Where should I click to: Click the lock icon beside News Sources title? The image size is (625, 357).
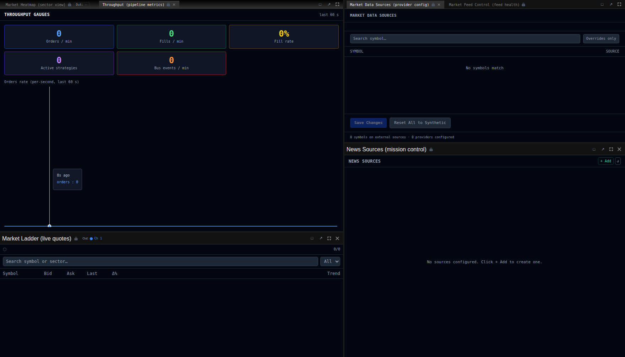coord(431,150)
